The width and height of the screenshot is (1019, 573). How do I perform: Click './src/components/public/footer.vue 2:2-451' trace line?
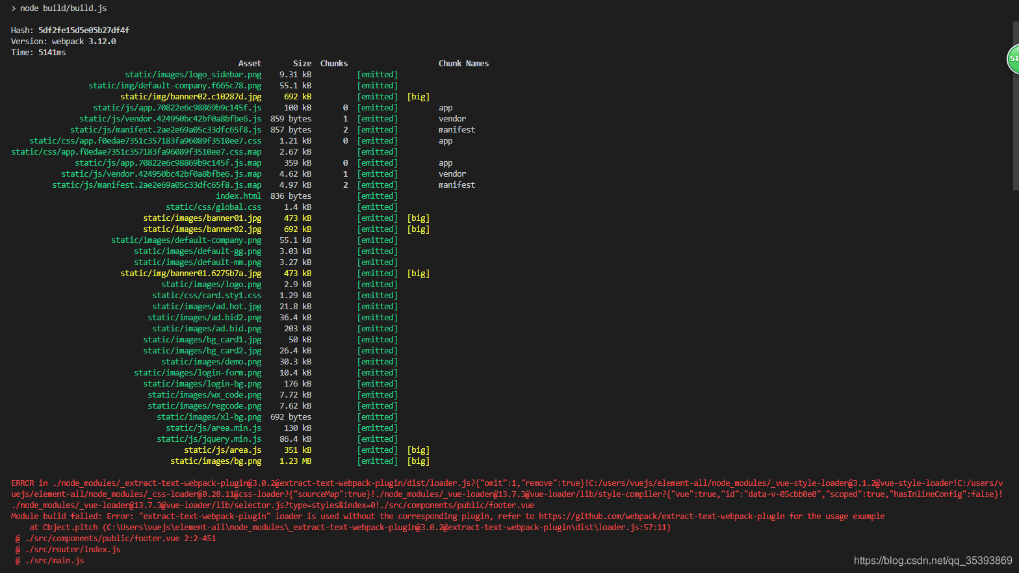(116, 539)
